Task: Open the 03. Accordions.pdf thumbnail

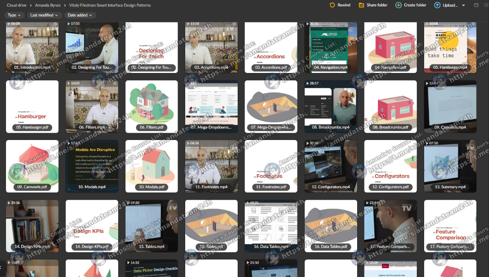Action: coord(271,47)
